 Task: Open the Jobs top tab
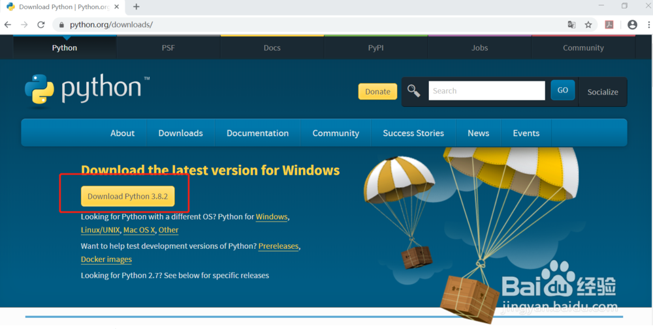click(479, 48)
